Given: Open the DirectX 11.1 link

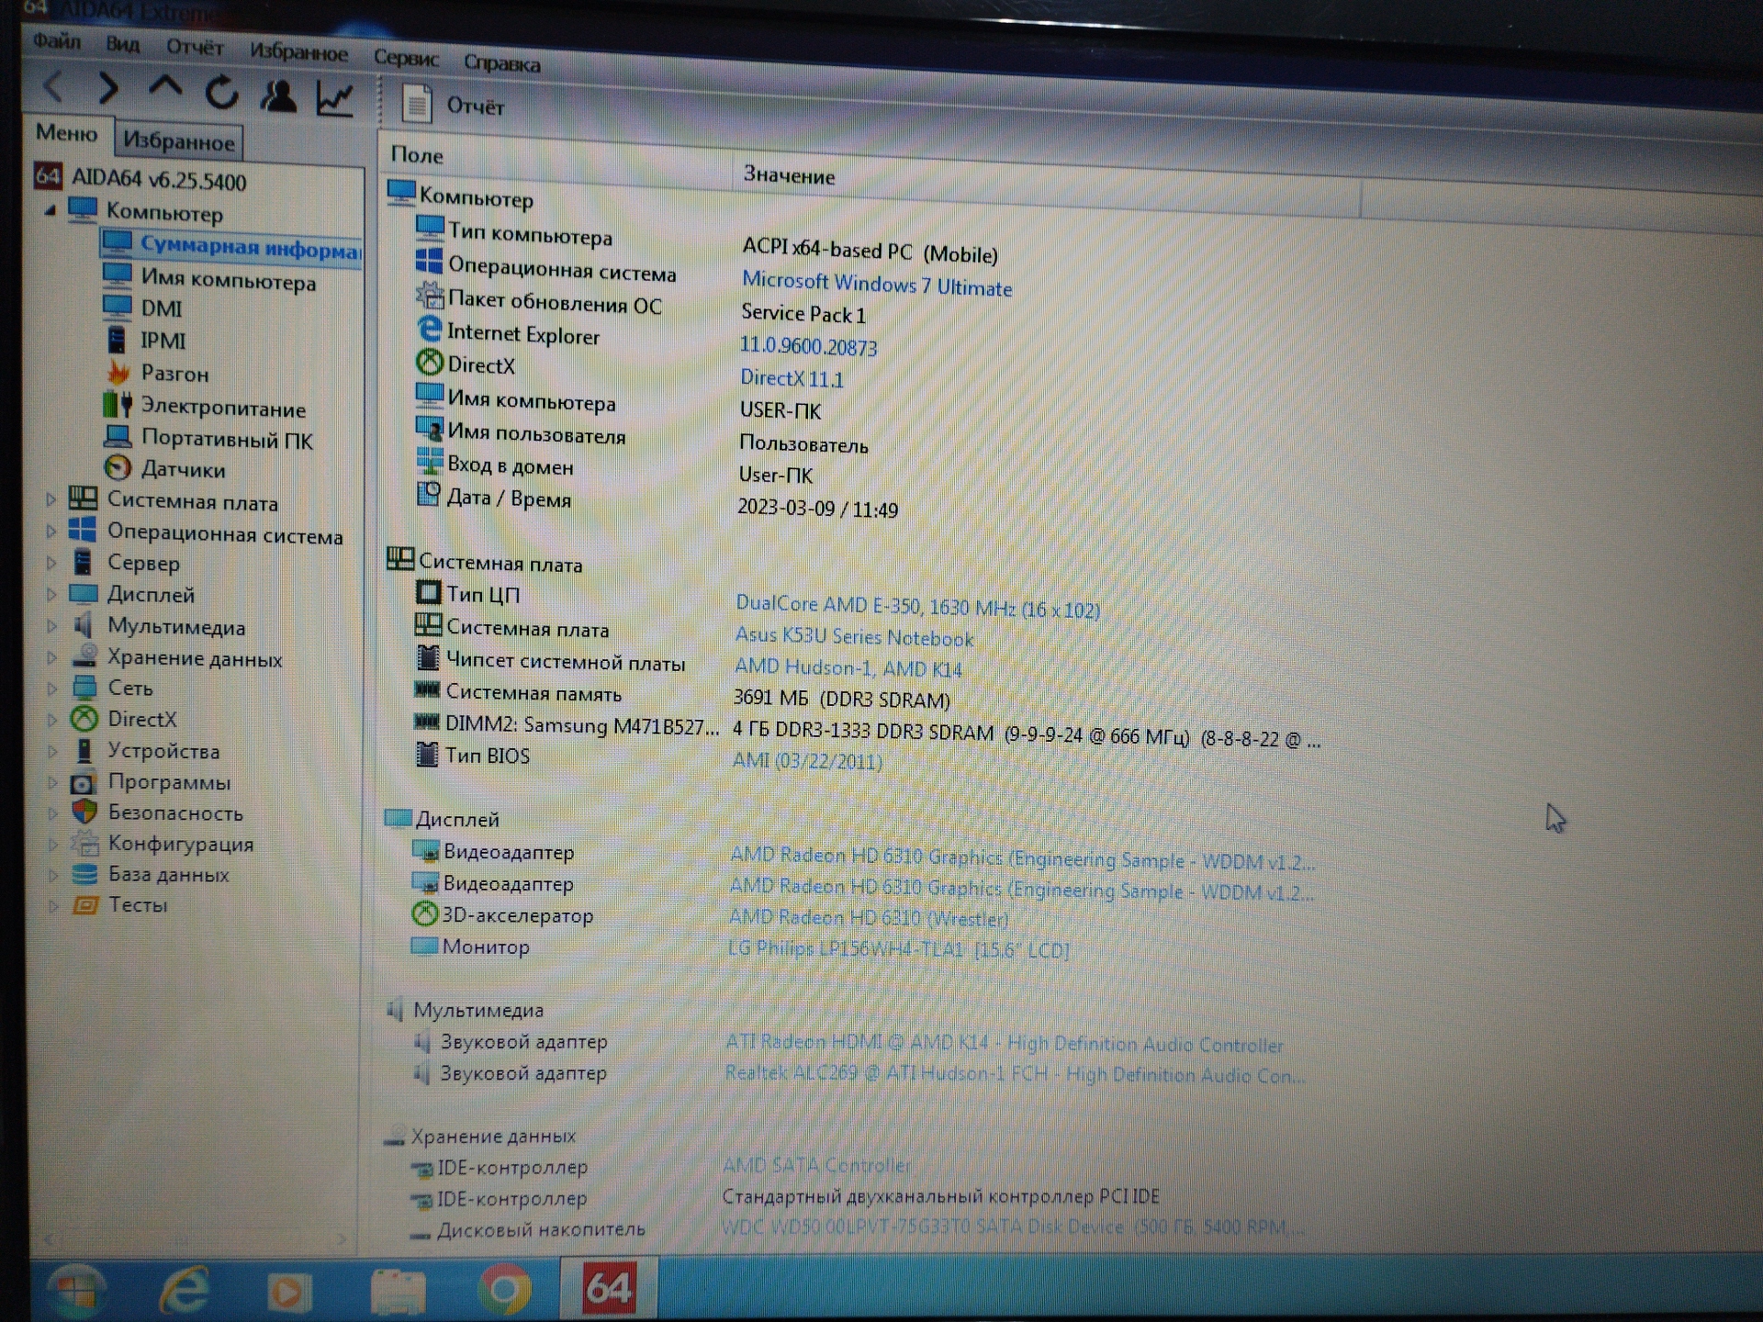Looking at the screenshot, I should [x=792, y=378].
